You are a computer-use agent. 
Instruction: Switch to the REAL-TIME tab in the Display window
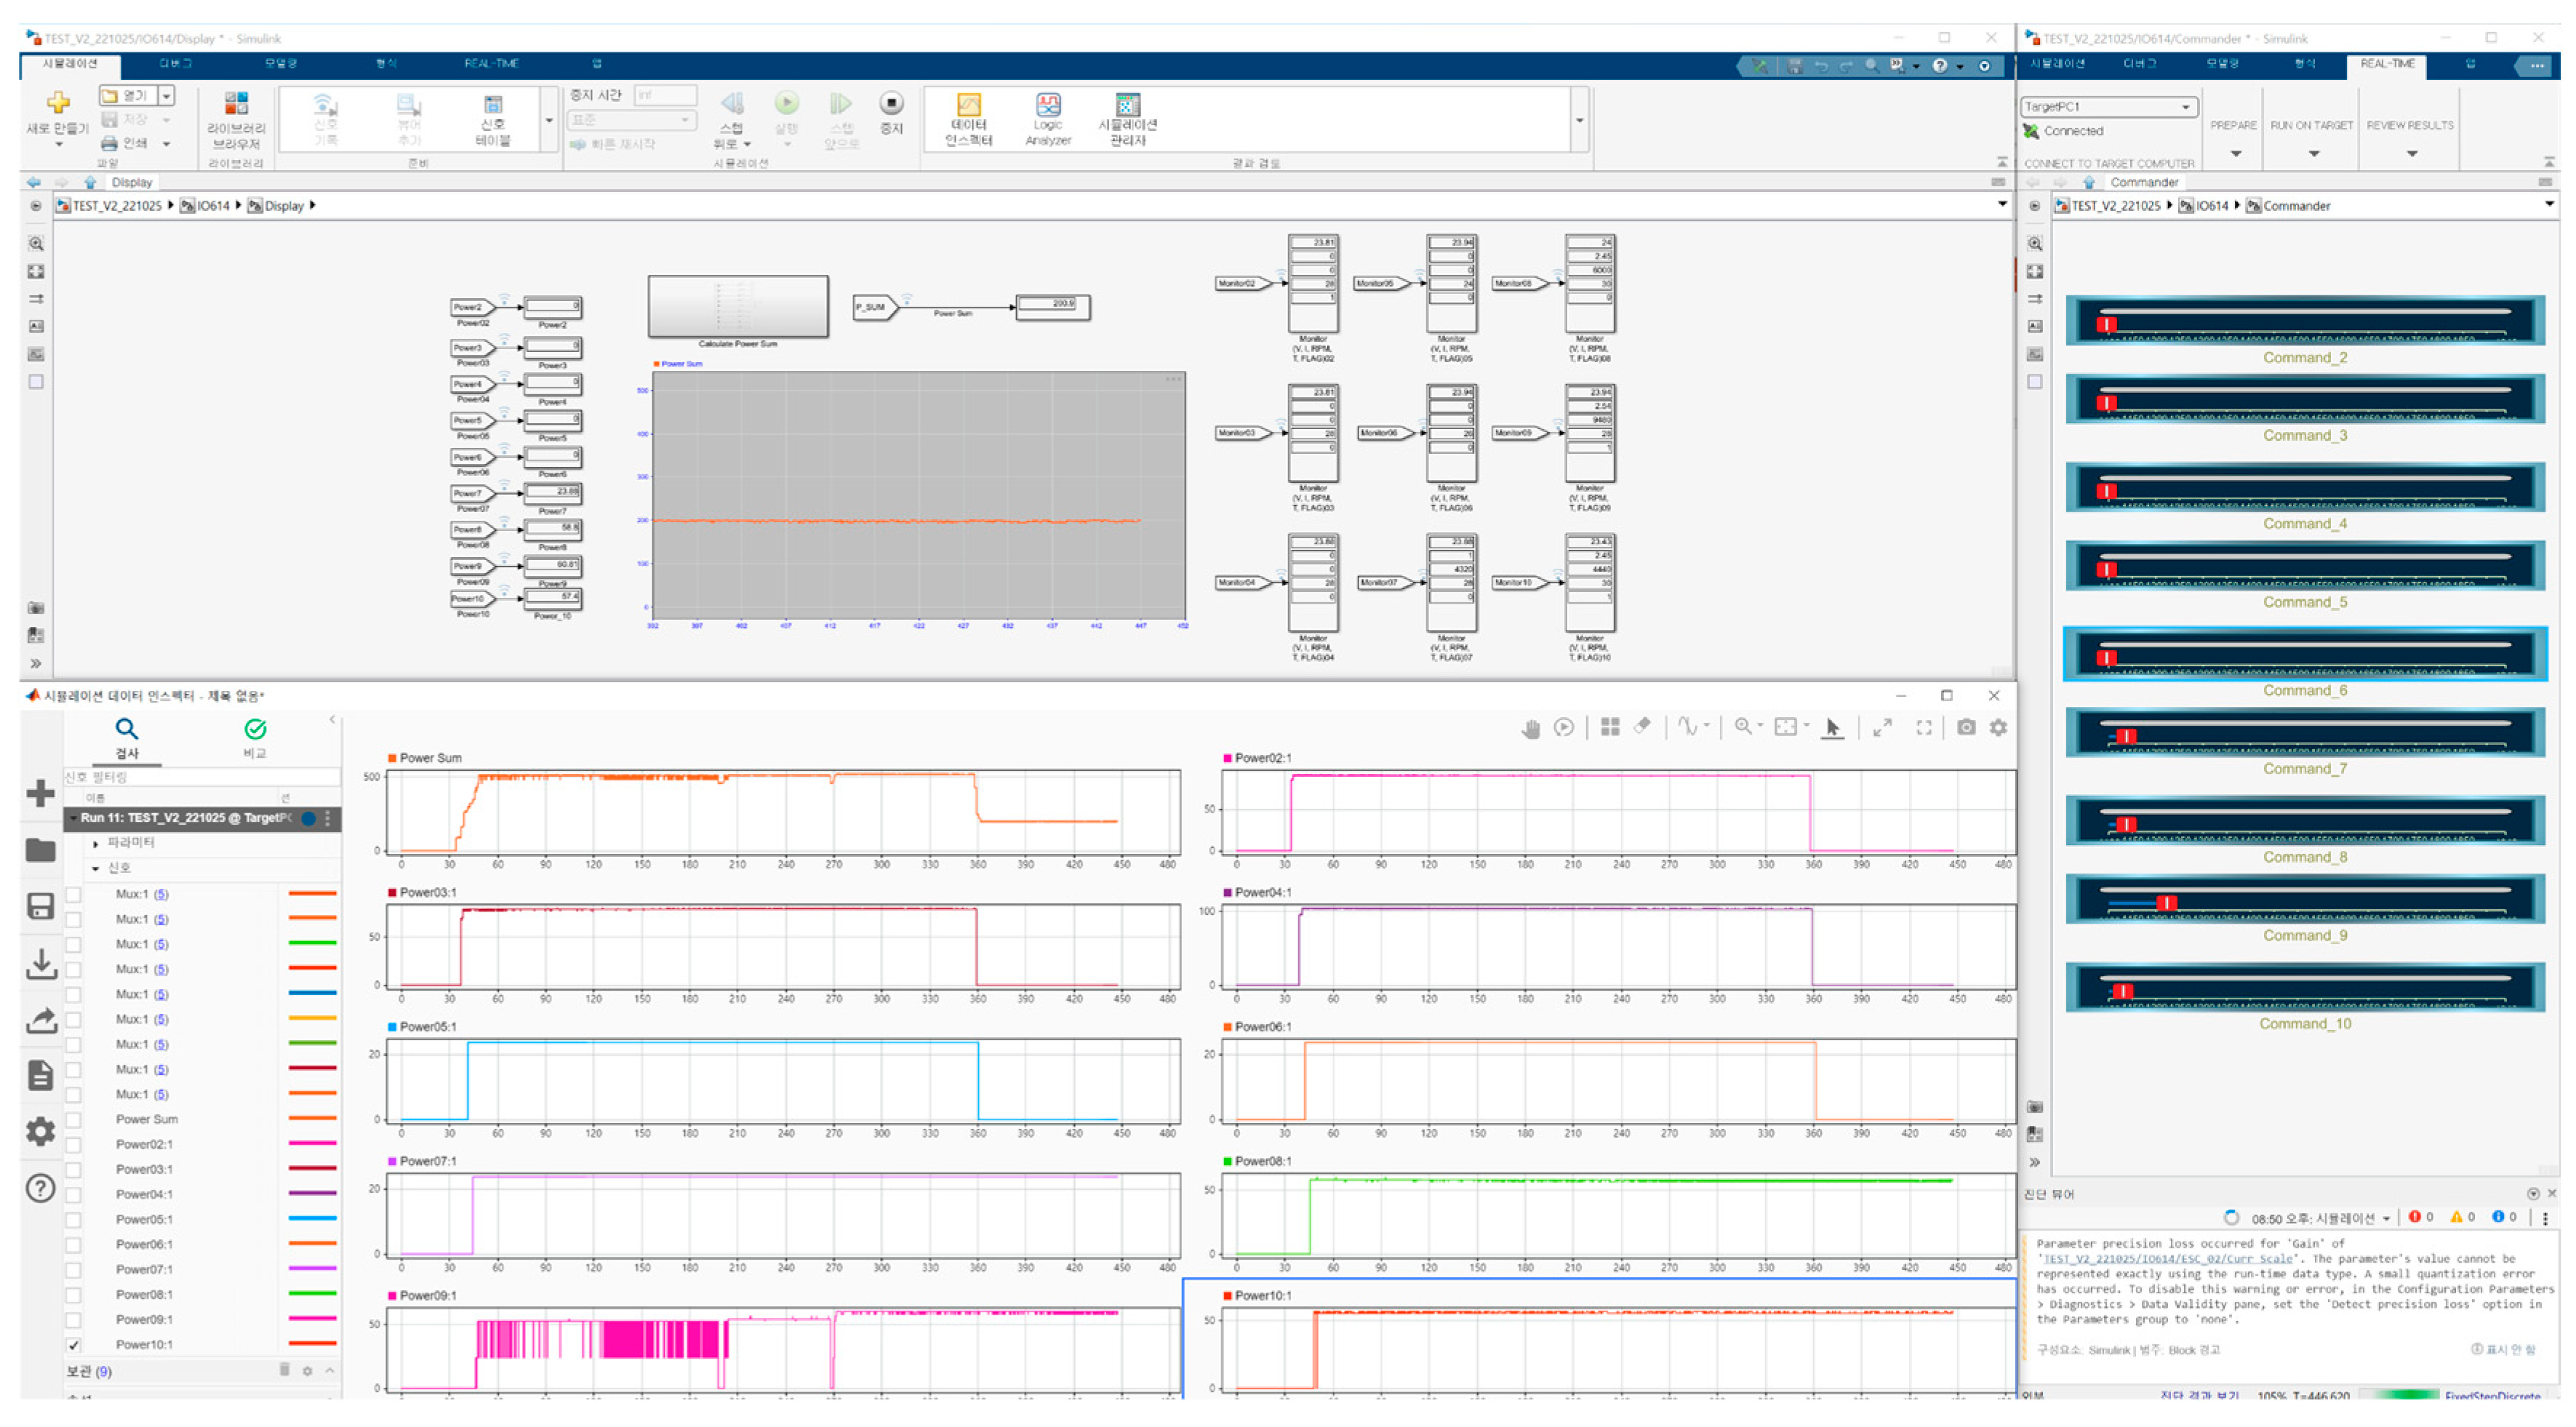coord(490,64)
